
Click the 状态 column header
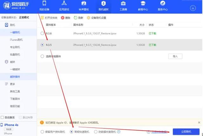click(151, 25)
